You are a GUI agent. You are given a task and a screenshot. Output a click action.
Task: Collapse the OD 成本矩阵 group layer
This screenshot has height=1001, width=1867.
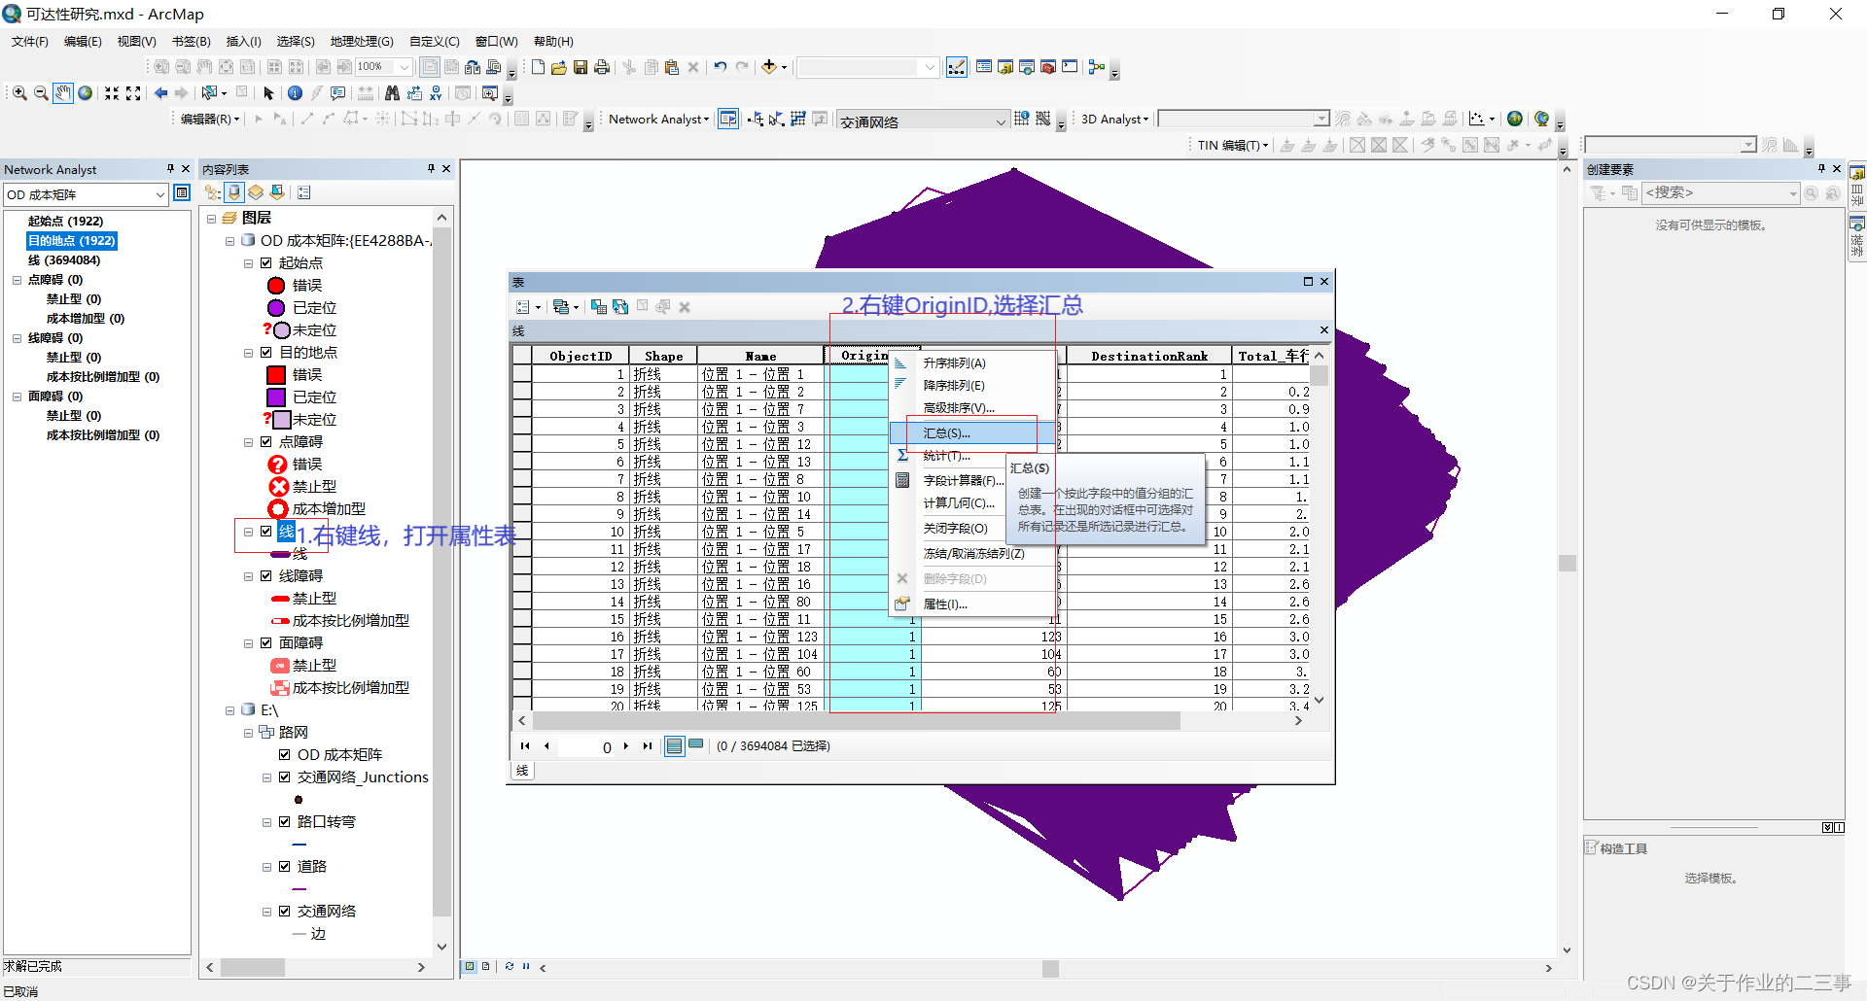[229, 241]
